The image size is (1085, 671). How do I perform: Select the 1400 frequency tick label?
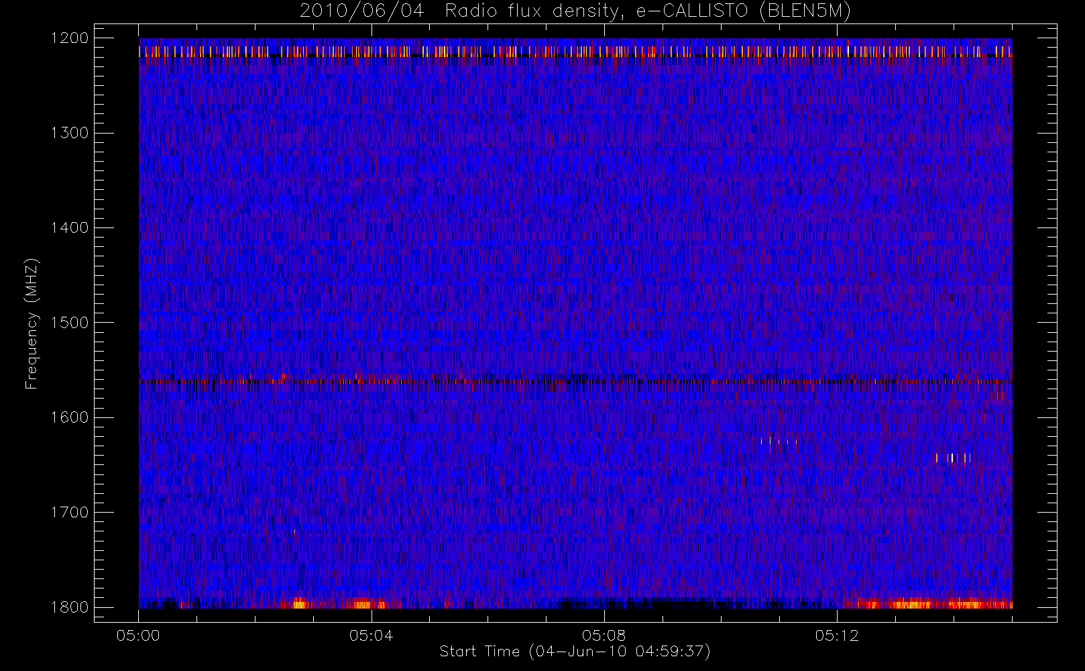pyautogui.click(x=70, y=227)
